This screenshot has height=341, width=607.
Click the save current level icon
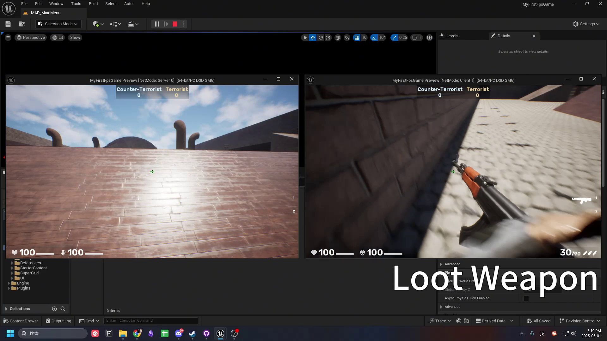tap(8, 24)
